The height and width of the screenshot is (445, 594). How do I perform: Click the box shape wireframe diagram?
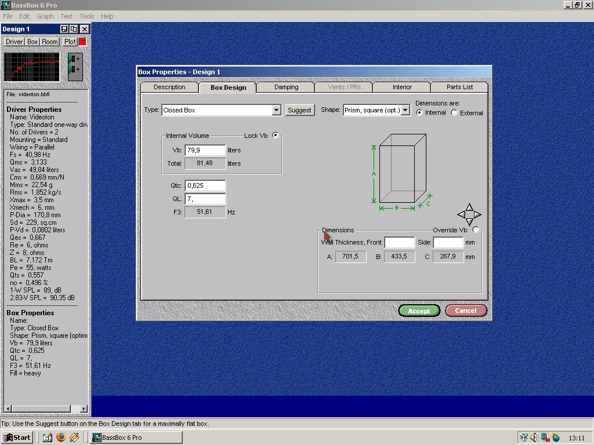[403, 169]
